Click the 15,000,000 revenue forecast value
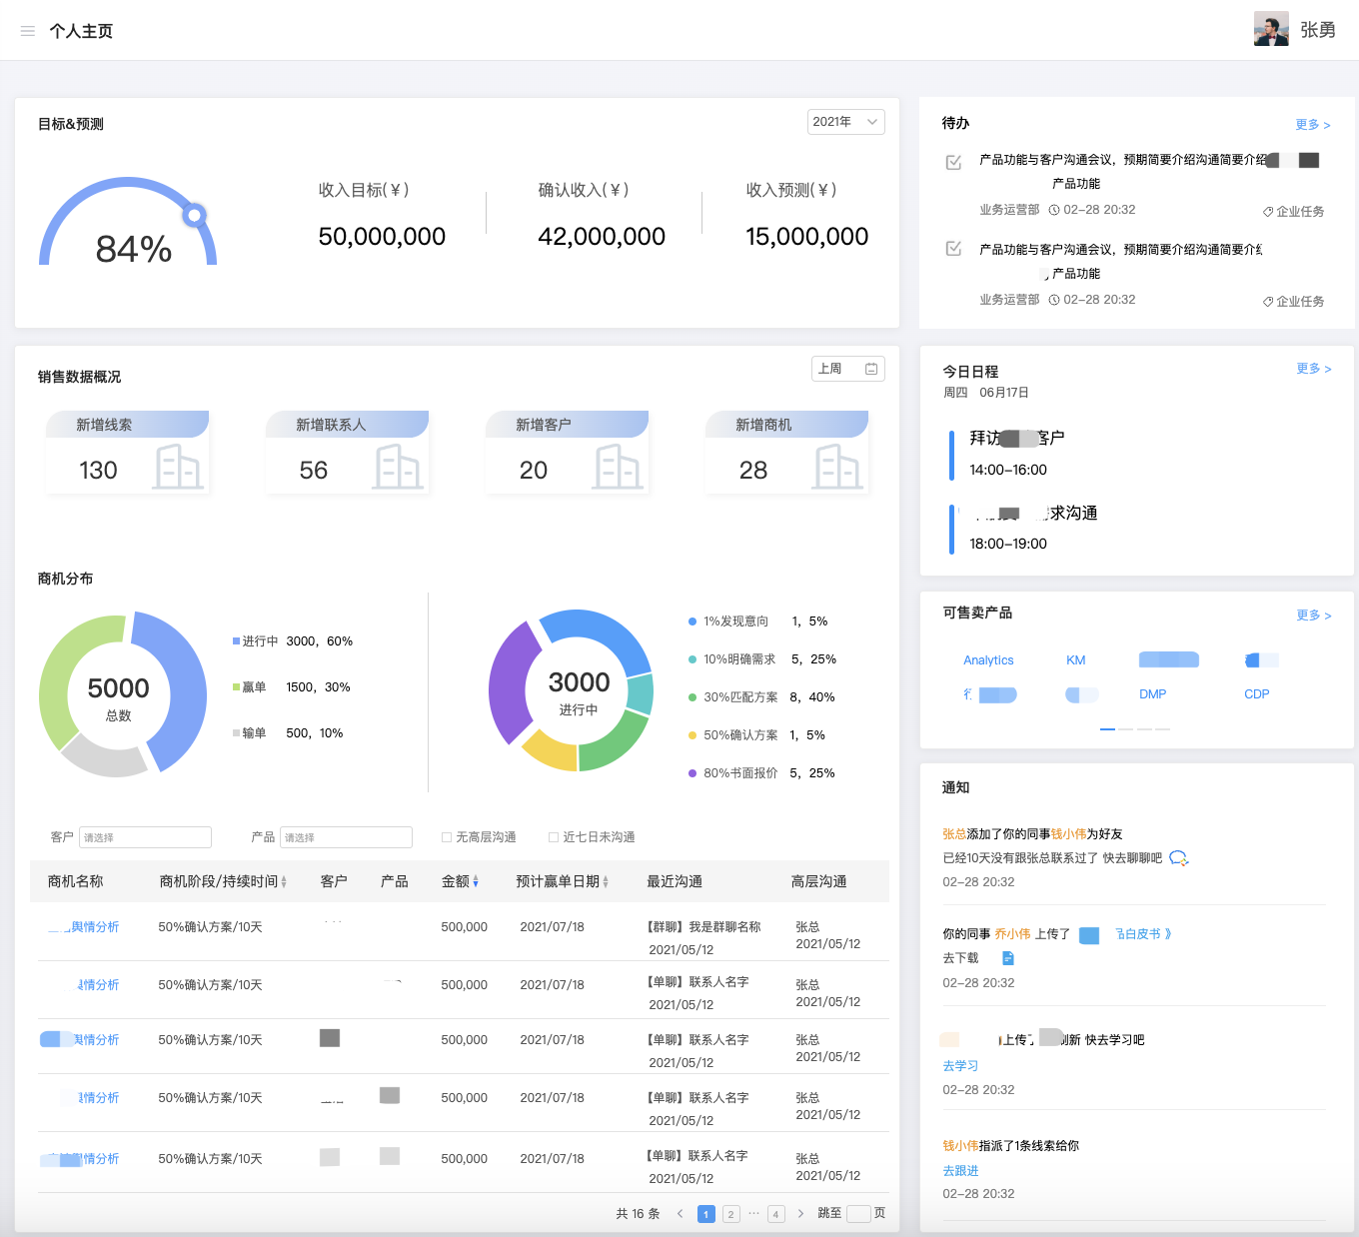1359x1237 pixels. (807, 237)
